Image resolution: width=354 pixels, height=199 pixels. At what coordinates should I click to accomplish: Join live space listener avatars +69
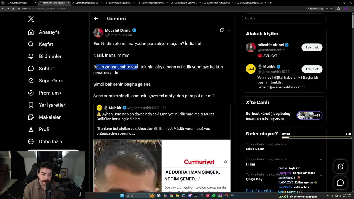[309, 115]
